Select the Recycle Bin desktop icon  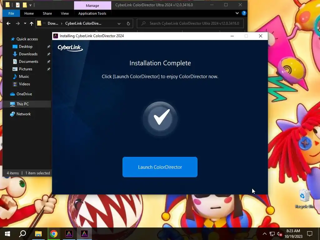(x=304, y=198)
